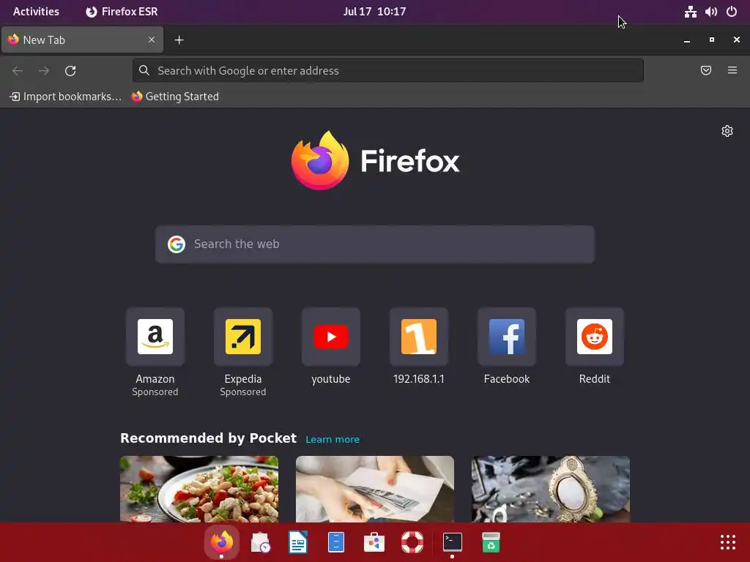Open the Software store in dock
750x562 pixels.
click(374, 542)
